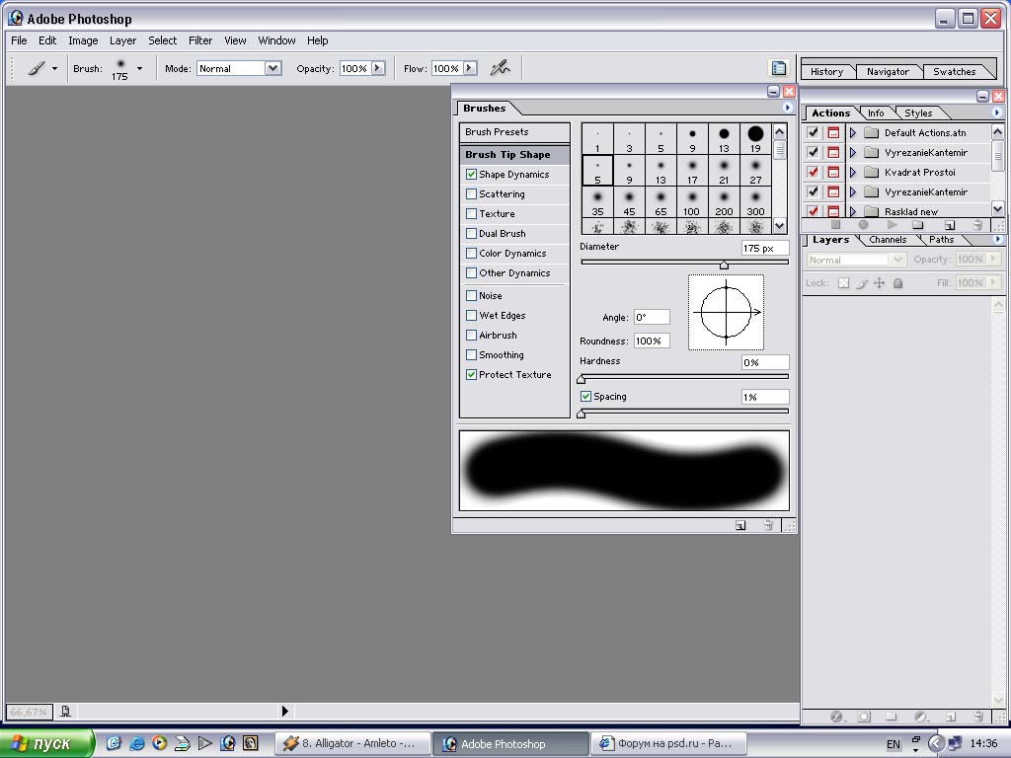
Task: Create a new layer
Action: point(951,717)
